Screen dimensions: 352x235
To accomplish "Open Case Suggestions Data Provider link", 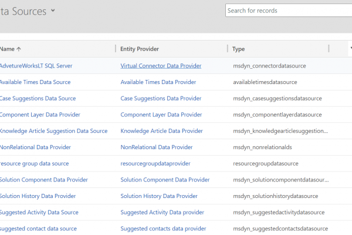I will [161, 99].
